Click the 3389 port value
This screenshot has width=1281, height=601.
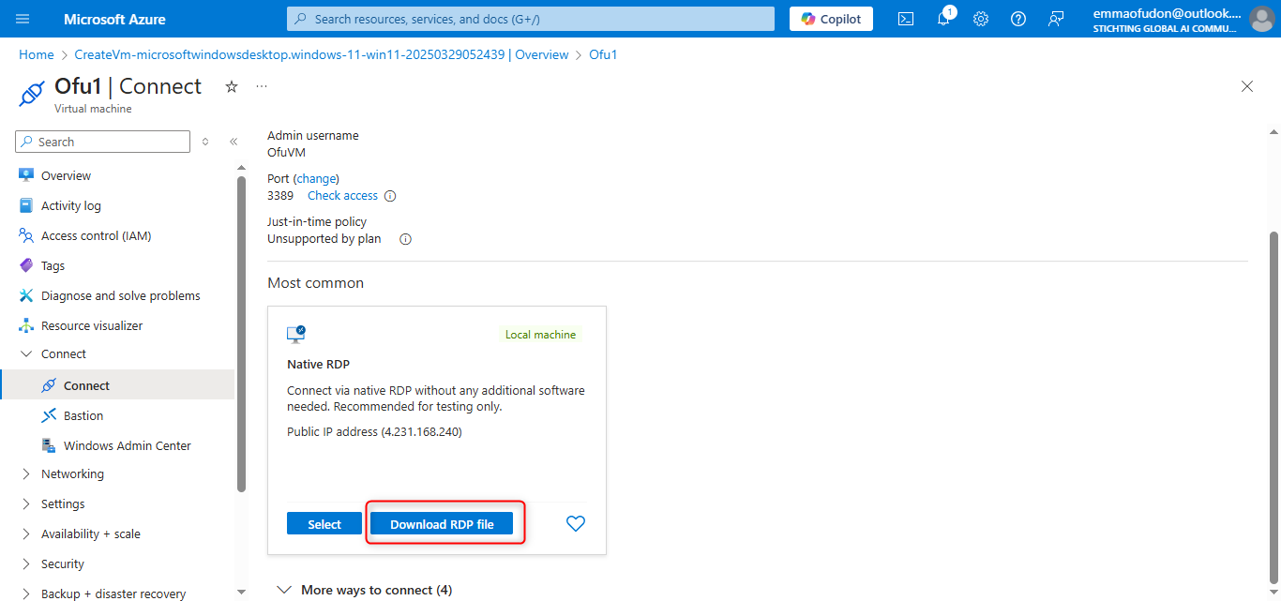pyautogui.click(x=280, y=196)
